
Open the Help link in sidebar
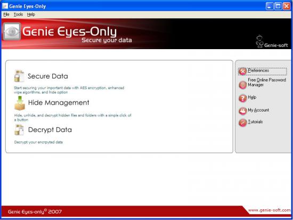click(252, 97)
